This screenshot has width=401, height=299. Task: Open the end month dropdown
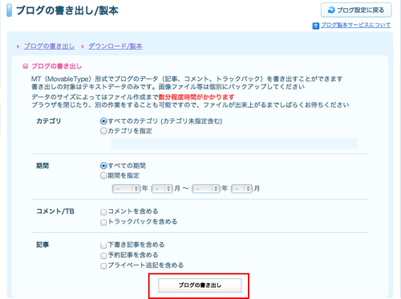coord(241,189)
